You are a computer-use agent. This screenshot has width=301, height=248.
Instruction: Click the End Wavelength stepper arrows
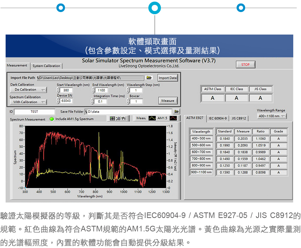point(93,90)
